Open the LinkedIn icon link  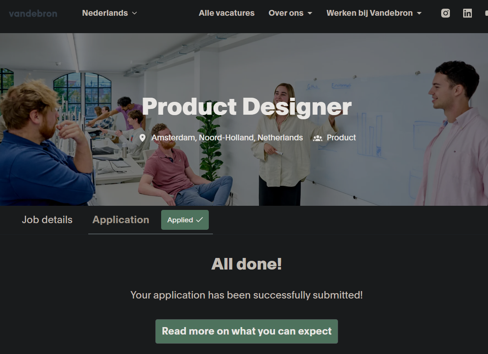click(467, 13)
